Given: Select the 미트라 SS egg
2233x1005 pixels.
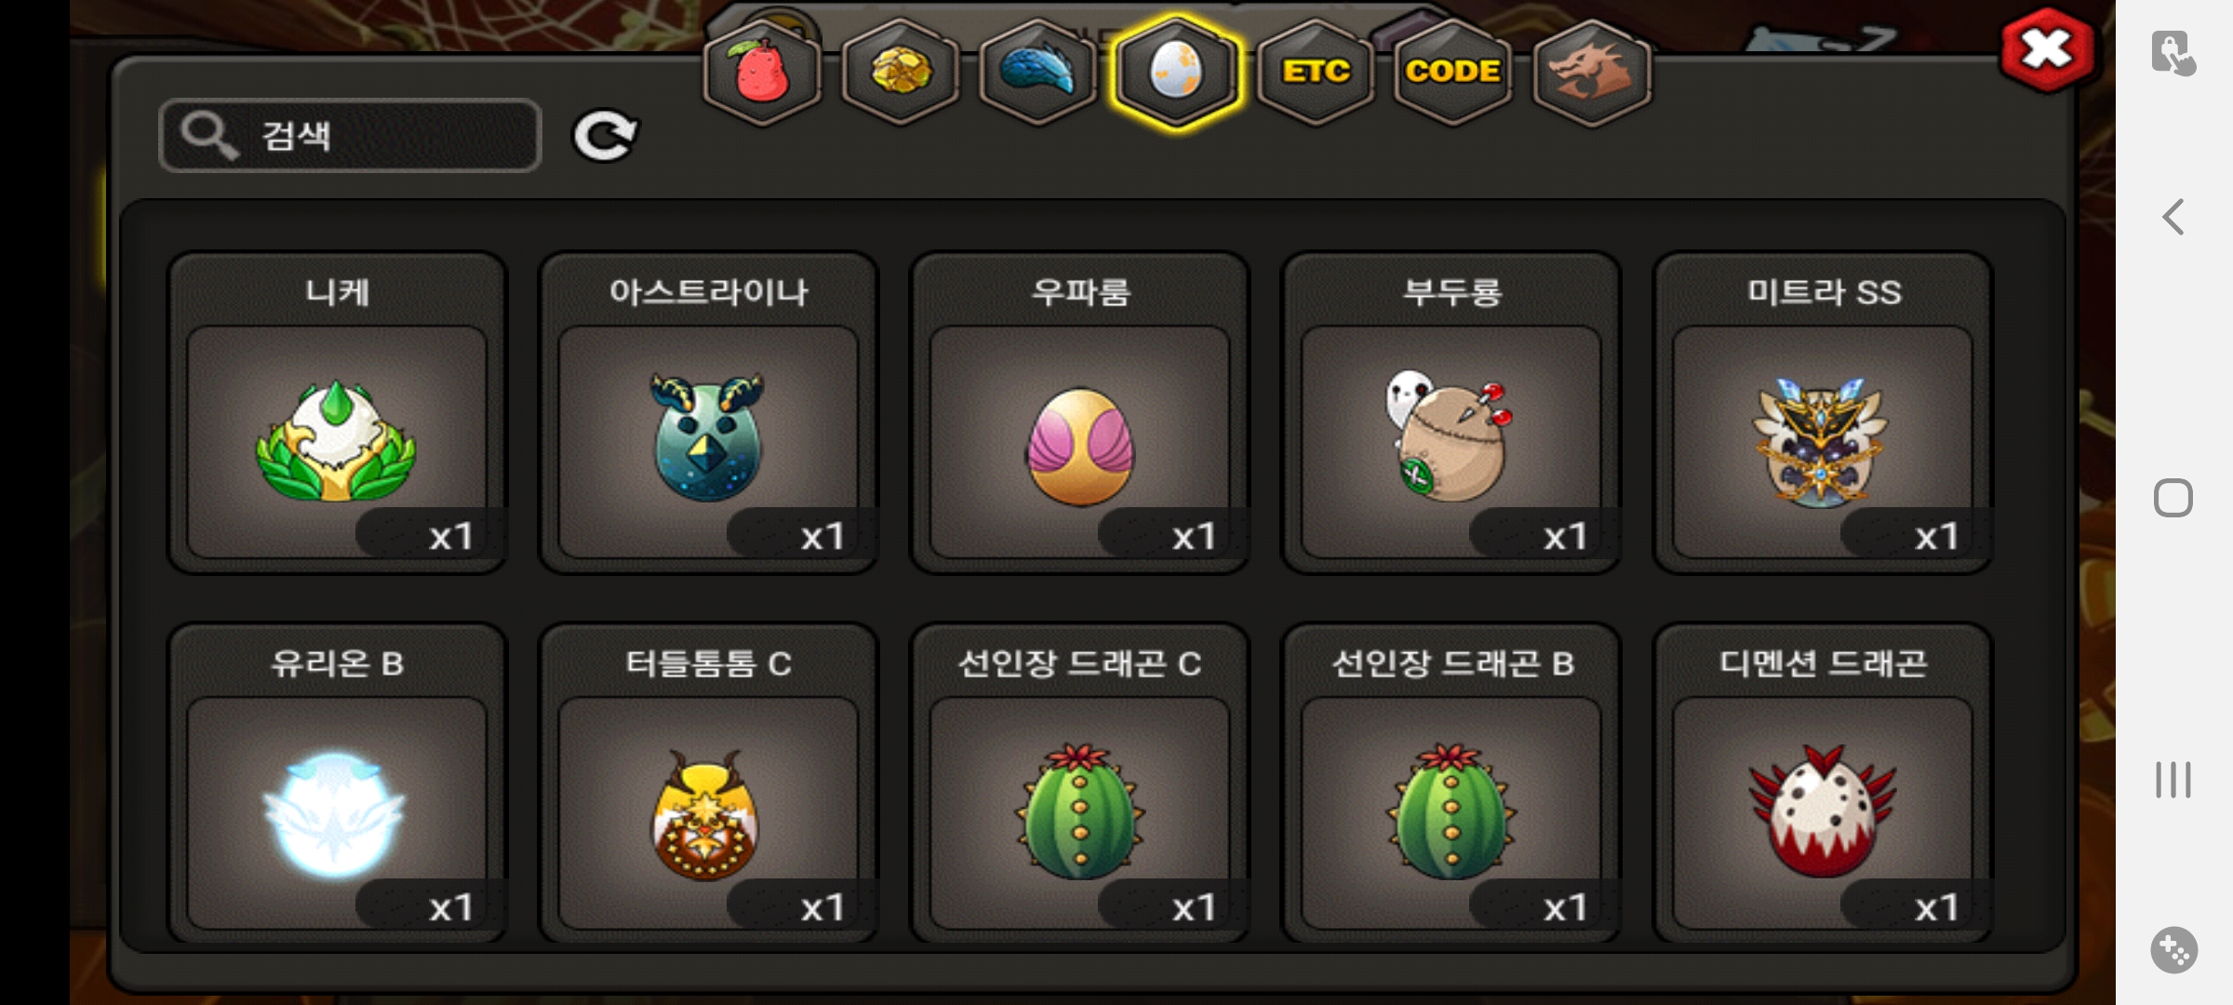Looking at the screenshot, I should (x=1823, y=413).
